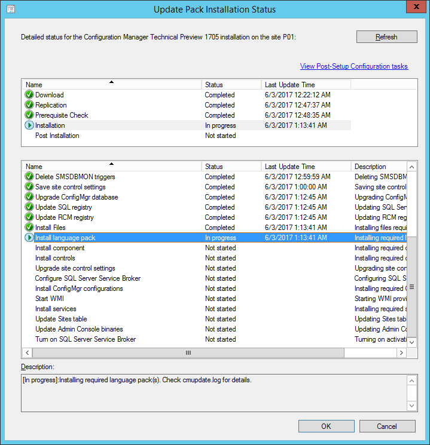Click the in-progress icon beside Install language pack
Image resolution: width=430 pixels, height=445 pixels.
pos(29,238)
